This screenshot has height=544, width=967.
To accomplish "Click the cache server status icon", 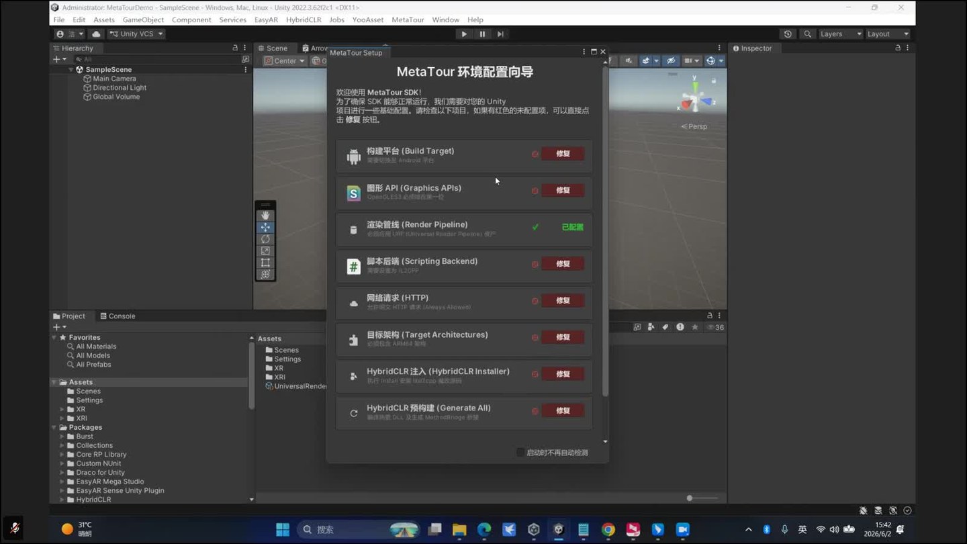I will pos(878,510).
